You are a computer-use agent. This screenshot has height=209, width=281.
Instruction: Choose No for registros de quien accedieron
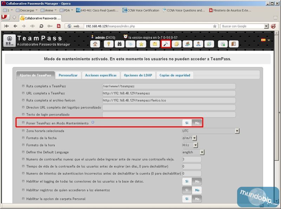click(197, 190)
